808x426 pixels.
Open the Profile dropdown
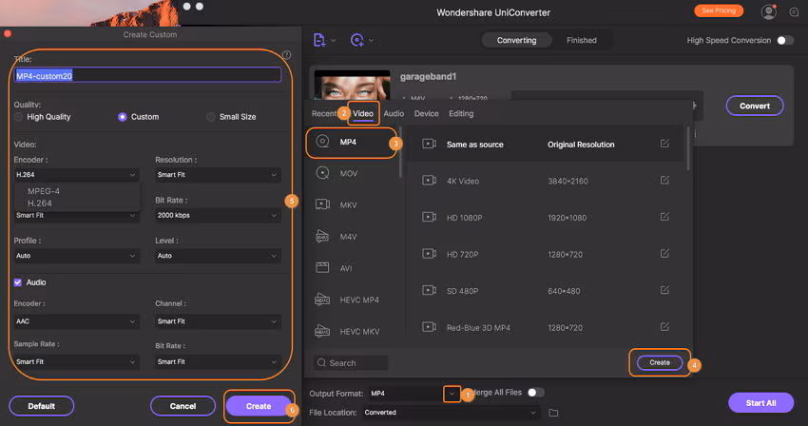tap(76, 256)
